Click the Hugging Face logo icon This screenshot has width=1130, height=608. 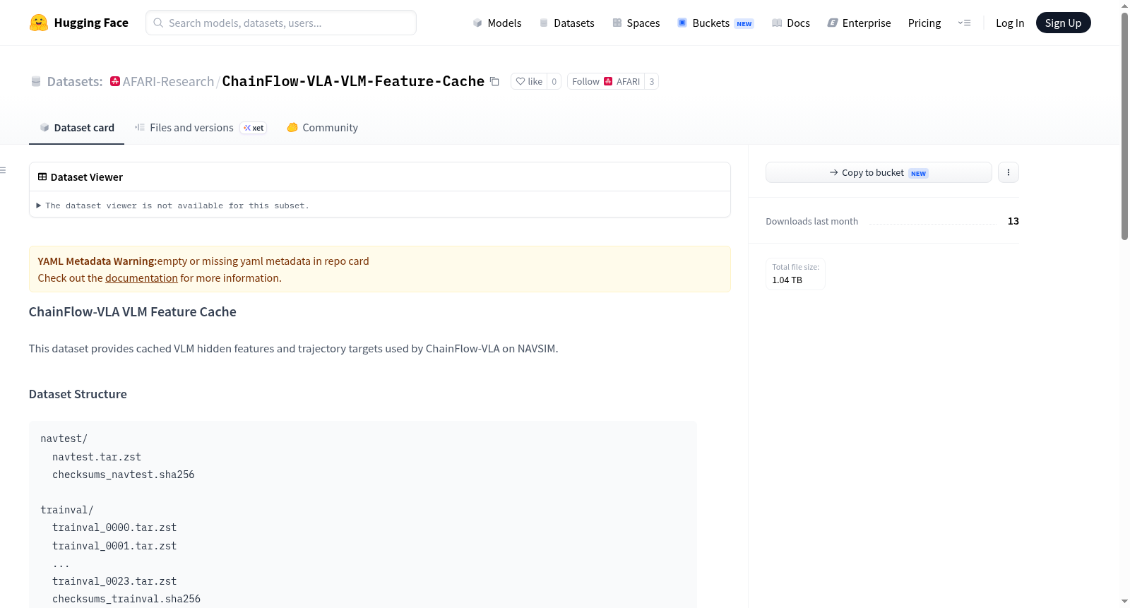(39, 23)
